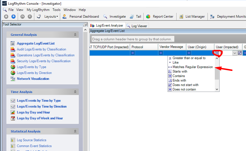Open Logs/Events by Direction
246x151 pixels.
tap(34, 73)
